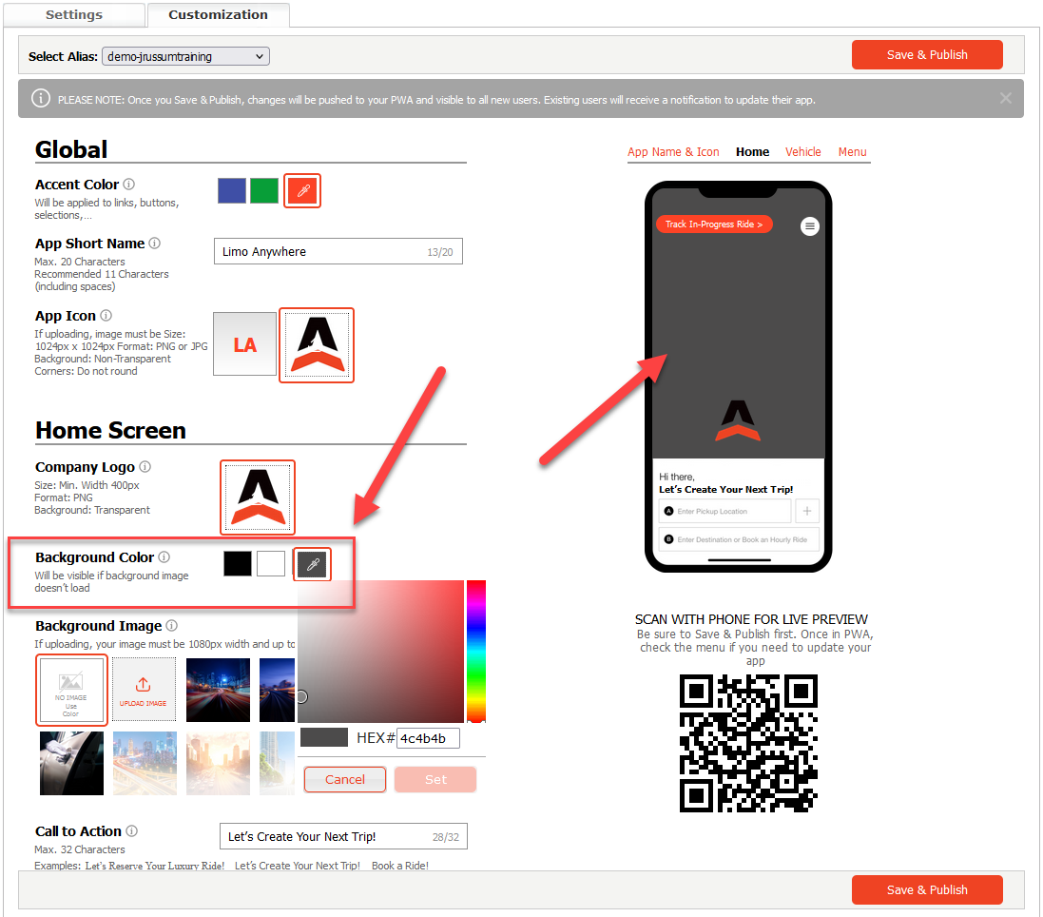Click the hamburger menu icon in phone preview
This screenshot has height=917, width=1043.
tap(809, 225)
